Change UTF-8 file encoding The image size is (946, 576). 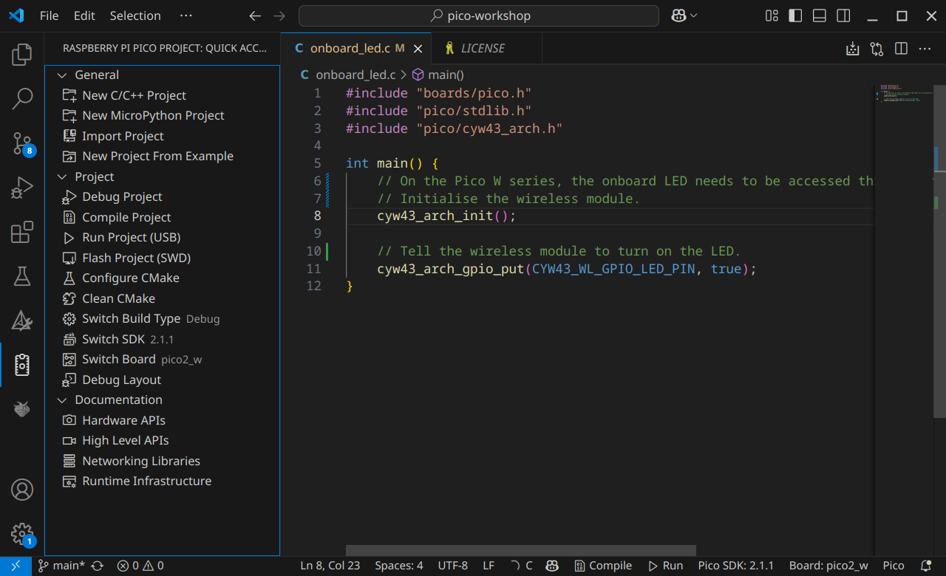(x=452, y=566)
